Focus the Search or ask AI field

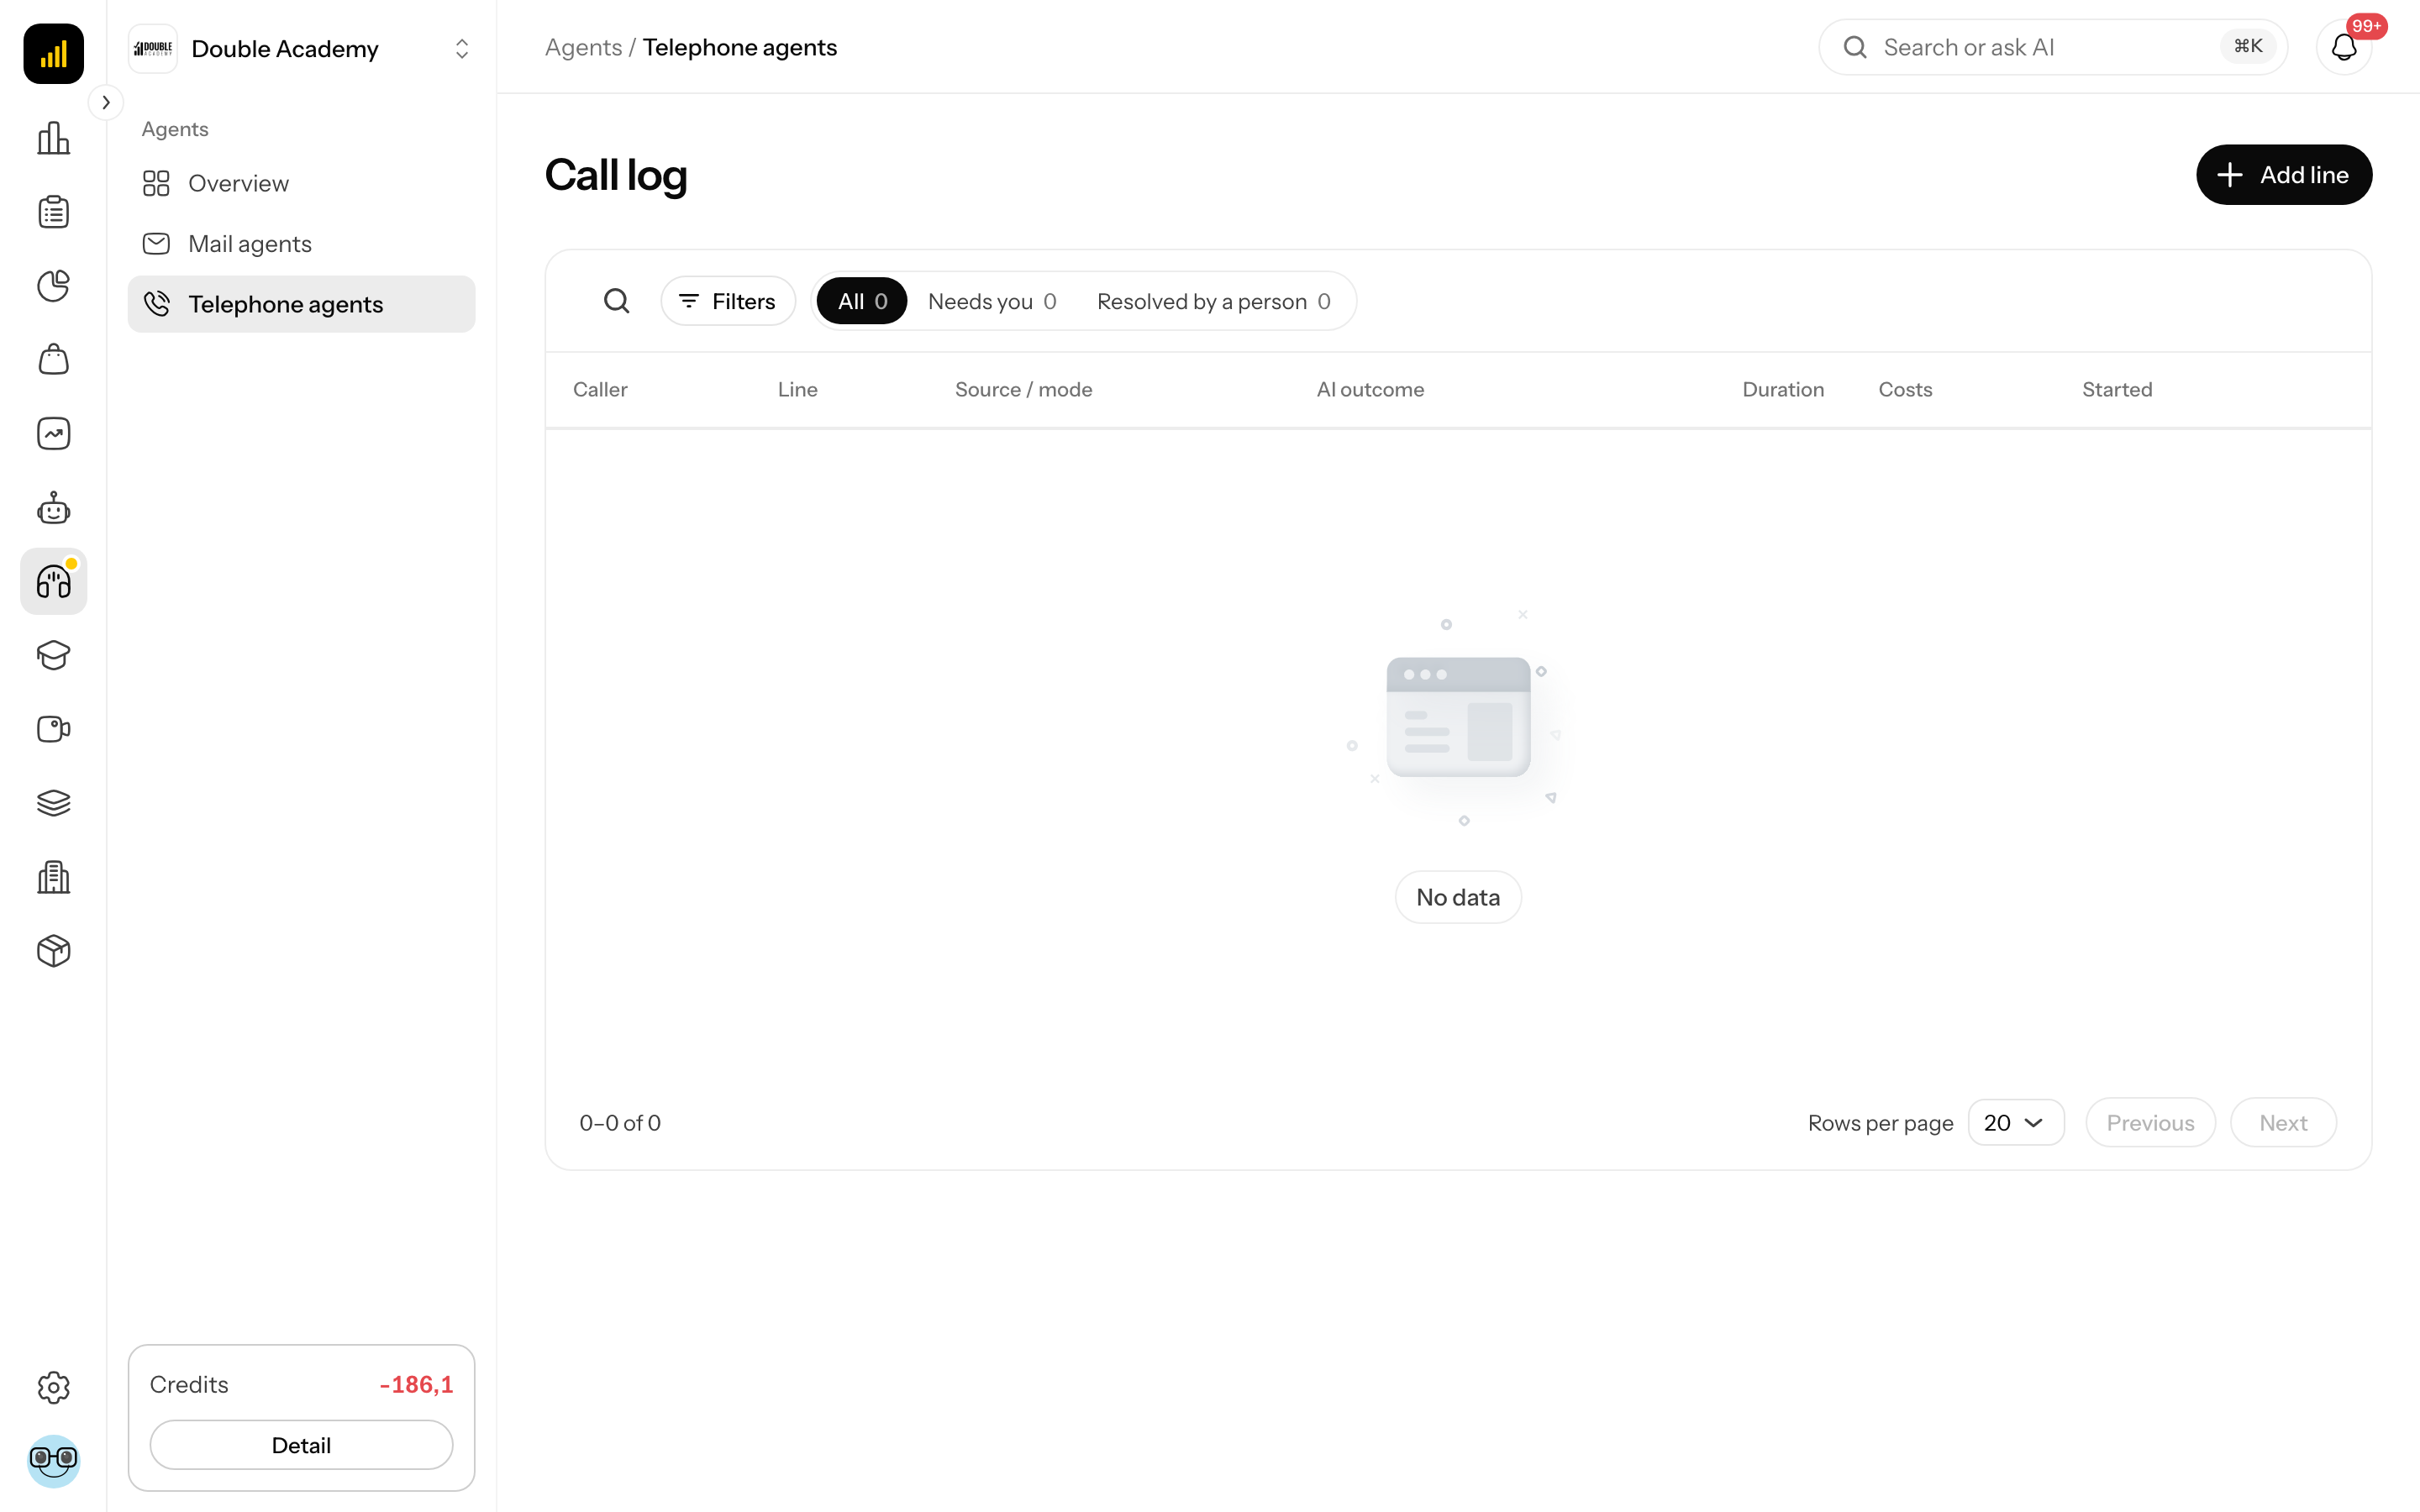coord(2052,47)
